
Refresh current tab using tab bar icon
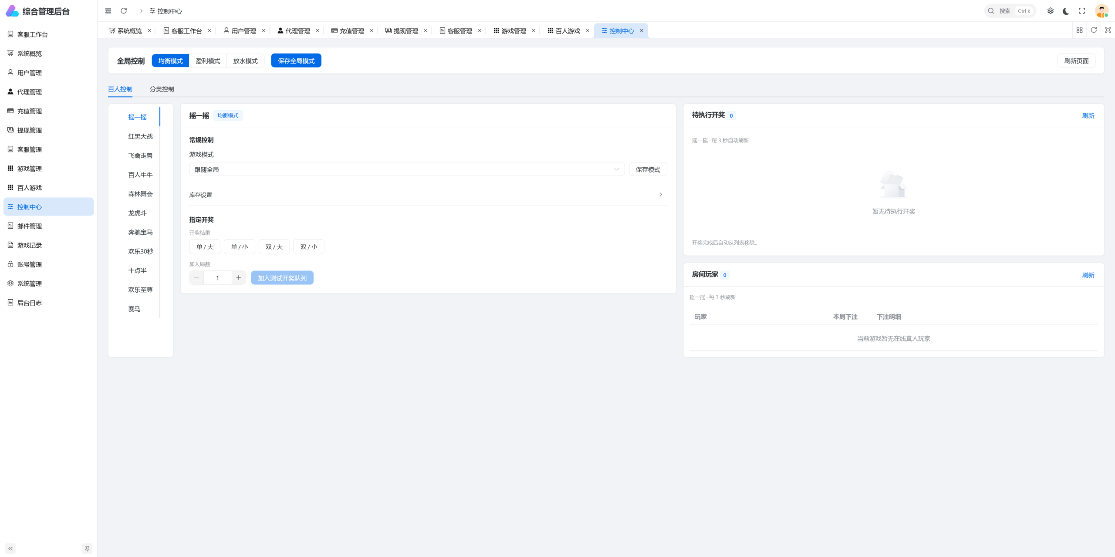pos(1094,30)
